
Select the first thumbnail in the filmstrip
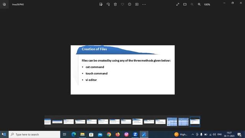[47, 122]
